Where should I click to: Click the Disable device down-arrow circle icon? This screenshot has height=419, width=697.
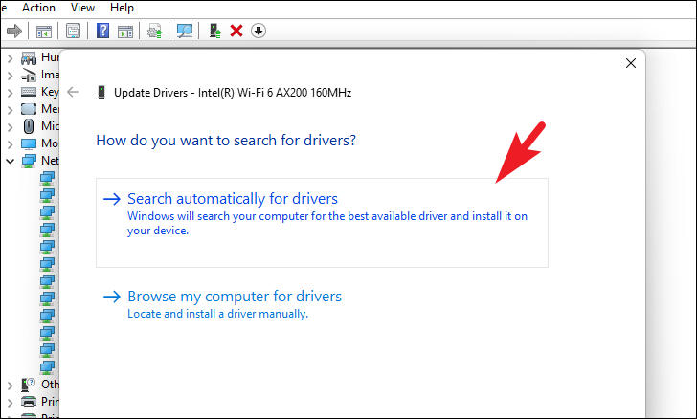click(259, 31)
